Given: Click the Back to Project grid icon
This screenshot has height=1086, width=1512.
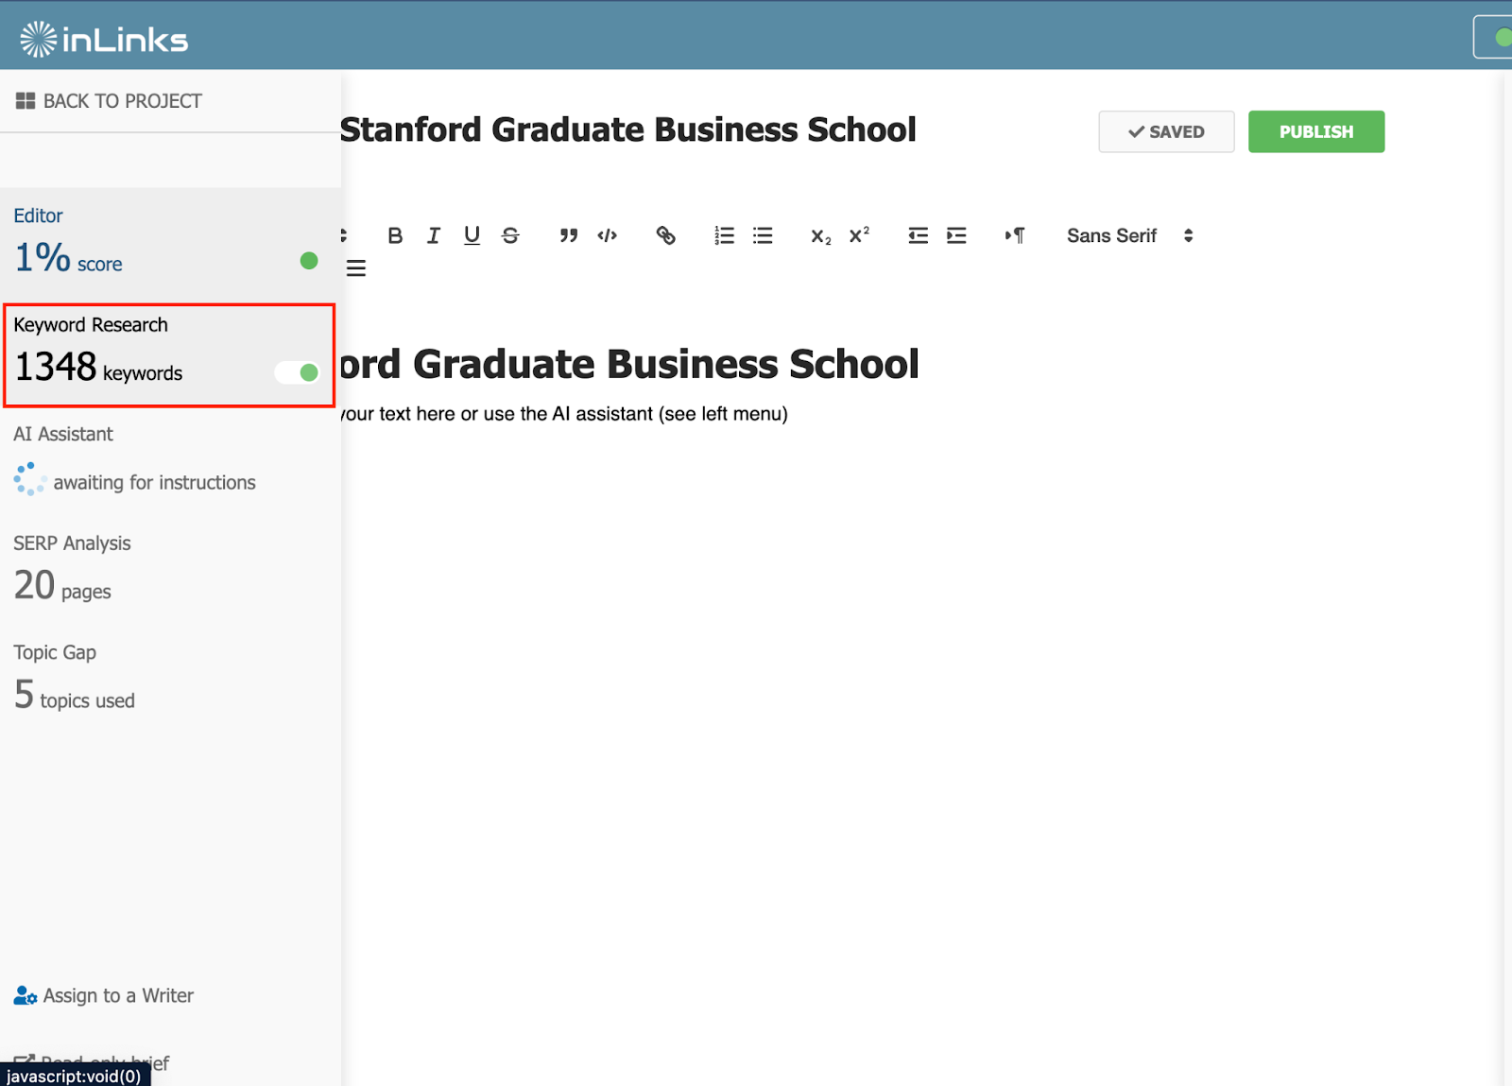Looking at the screenshot, I should pyautogui.click(x=26, y=100).
